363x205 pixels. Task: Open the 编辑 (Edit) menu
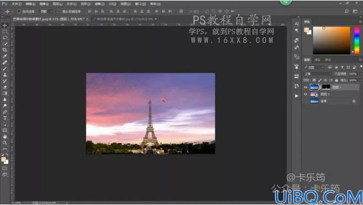coord(30,4)
